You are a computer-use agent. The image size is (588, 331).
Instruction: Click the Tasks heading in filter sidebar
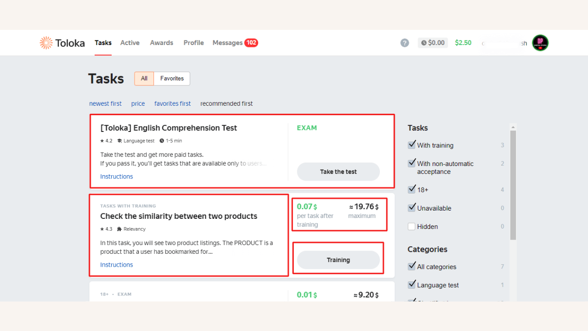(418, 128)
